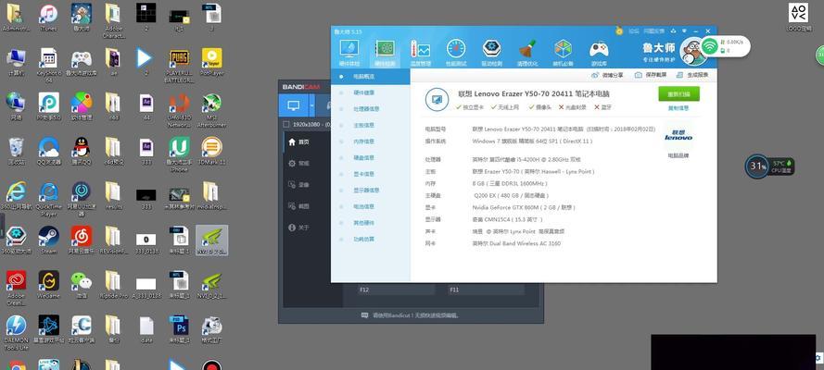Click the 31% CPU temperature floating widget
This screenshot has width=824, height=370.
point(770,166)
